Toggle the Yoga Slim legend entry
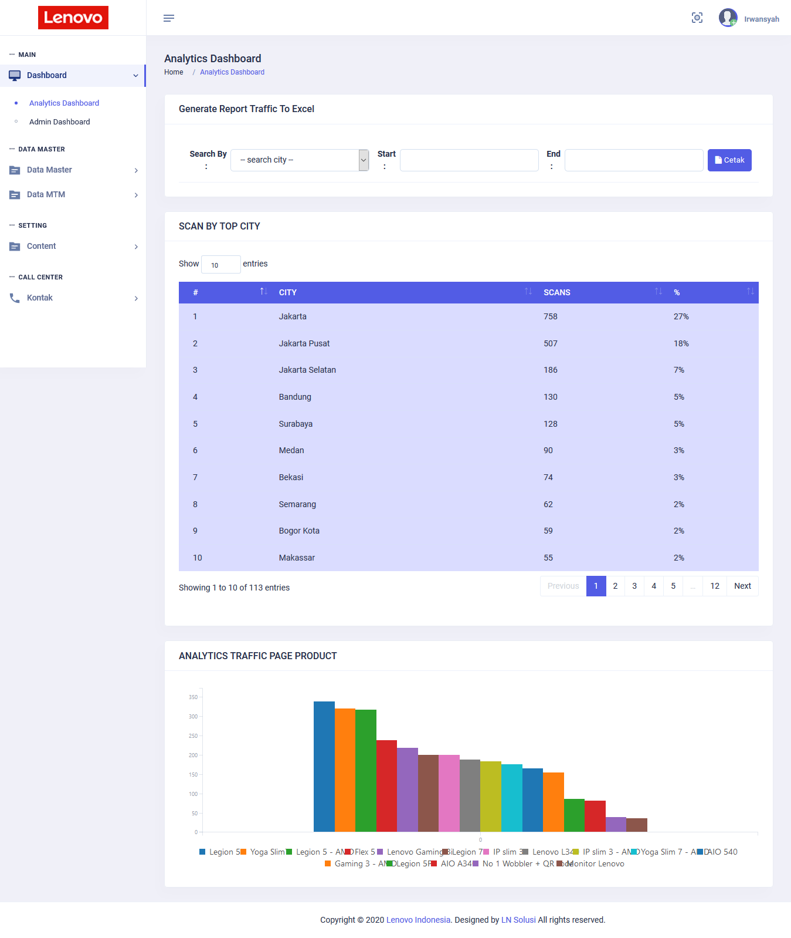 pos(263,852)
